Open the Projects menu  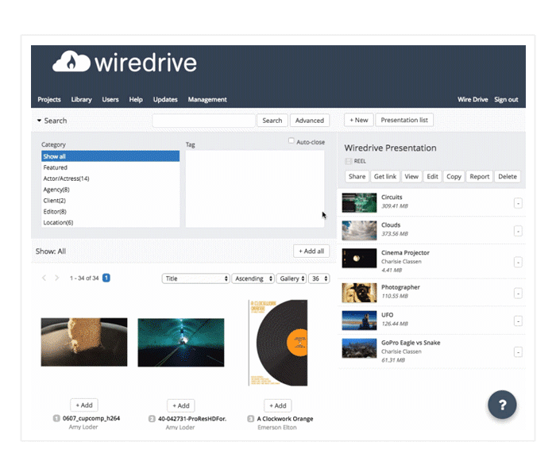(49, 99)
